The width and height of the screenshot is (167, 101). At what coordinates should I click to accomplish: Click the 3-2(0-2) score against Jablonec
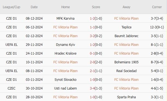(x=96, y=36)
